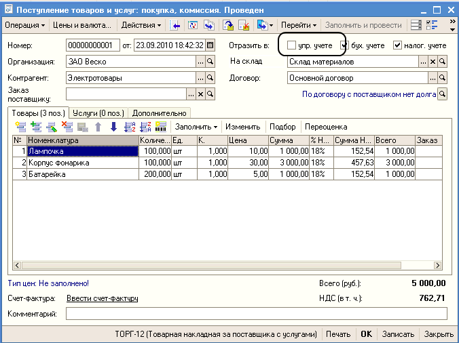Toggle the бух. учете checkbox

click(344, 45)
